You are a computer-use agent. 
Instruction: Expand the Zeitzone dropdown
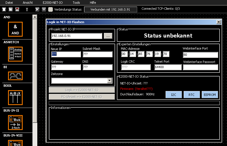tap(109, 81)
